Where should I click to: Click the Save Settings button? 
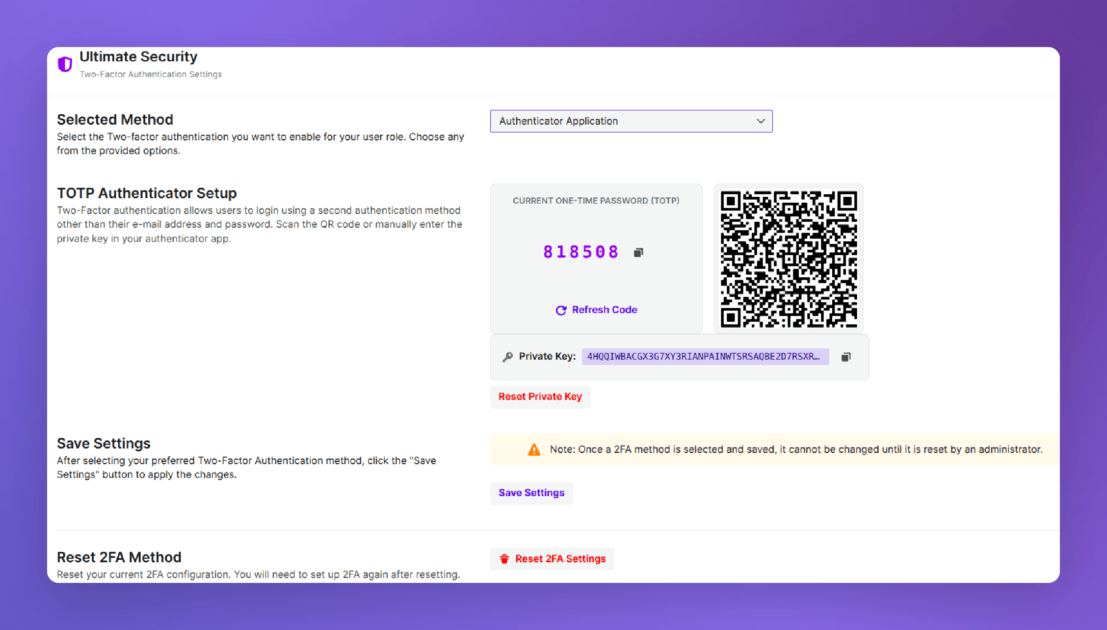531,493
